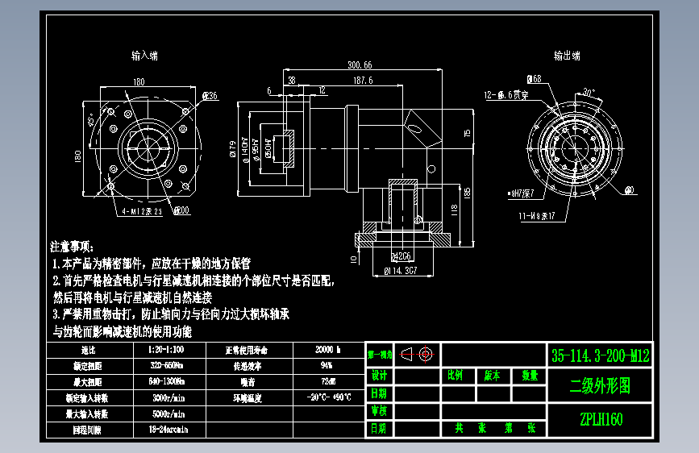
Task: Click the 'Ø179' diameter dimension
Action: tap(233, 149)
